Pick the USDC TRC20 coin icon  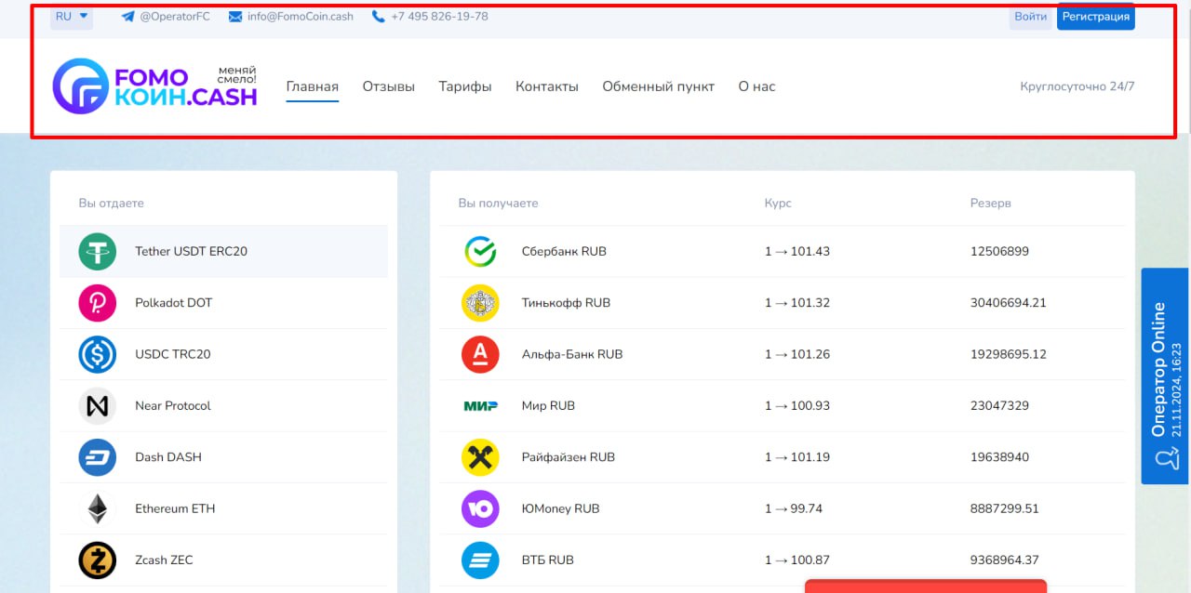pos(98,354)
